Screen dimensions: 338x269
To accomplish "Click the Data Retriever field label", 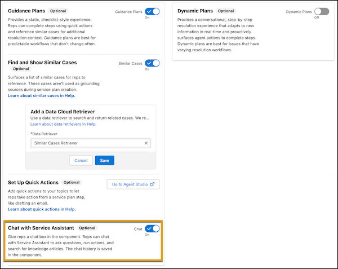I will coord(44,134).
